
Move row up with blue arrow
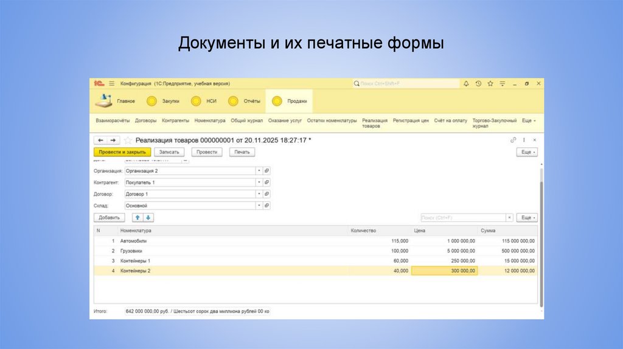coord(137,218)
